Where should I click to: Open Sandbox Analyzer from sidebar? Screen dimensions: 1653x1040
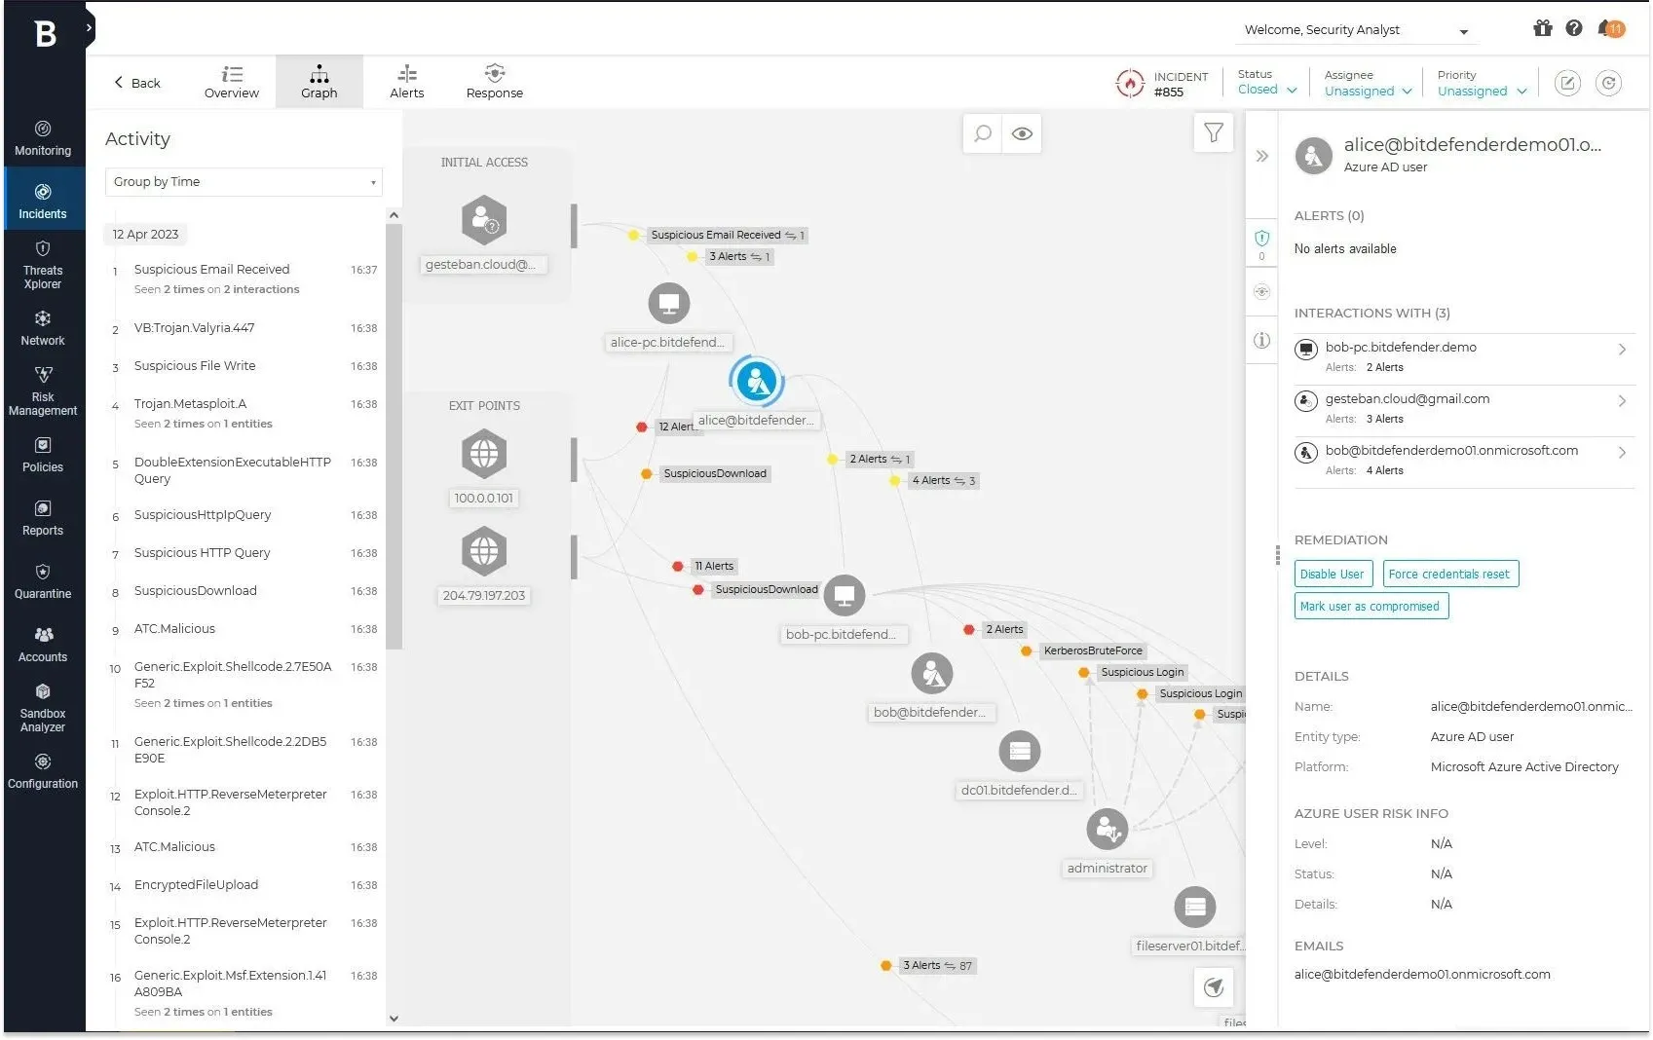(x=43, y=708)
